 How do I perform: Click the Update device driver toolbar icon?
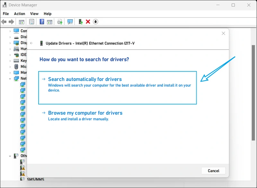[60, 22]
